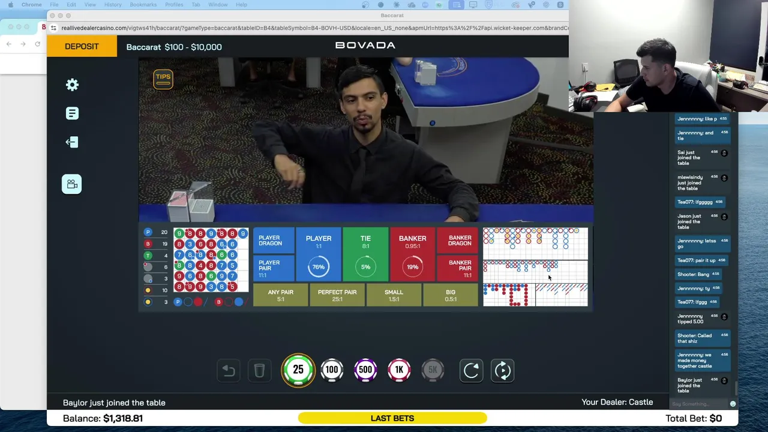Image resolution: width=768 pixels, height=432 pixels.
Task: Open the Profiles menu
Action: 174,5
